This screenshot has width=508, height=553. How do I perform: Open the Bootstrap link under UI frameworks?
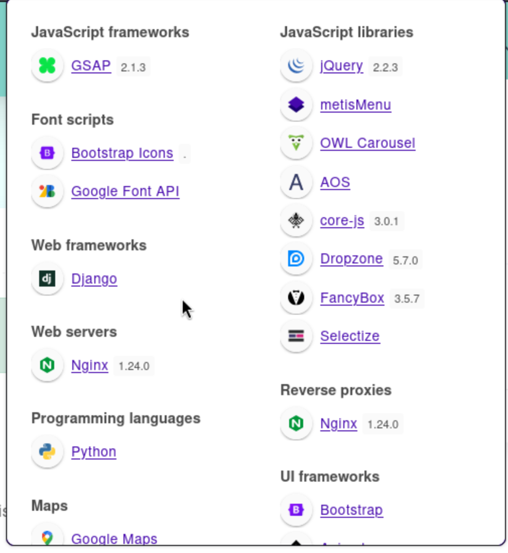tap(351, 510)
